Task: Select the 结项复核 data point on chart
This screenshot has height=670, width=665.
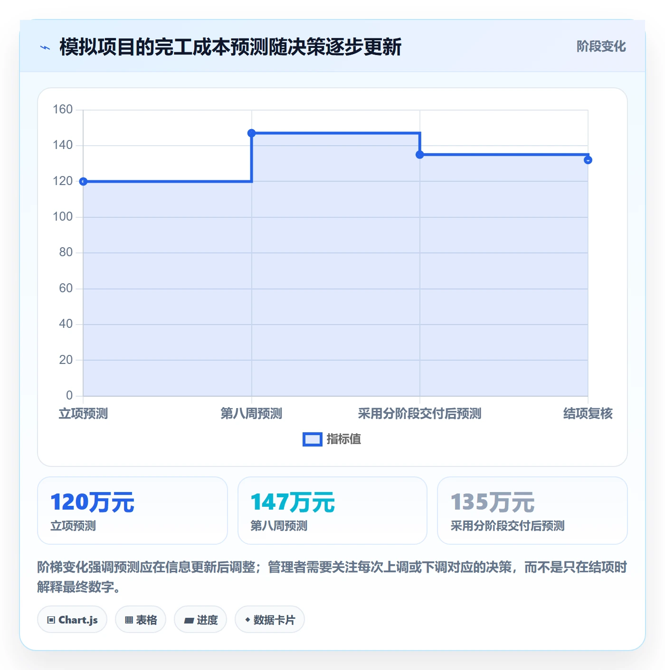Action: click(588, 160)
